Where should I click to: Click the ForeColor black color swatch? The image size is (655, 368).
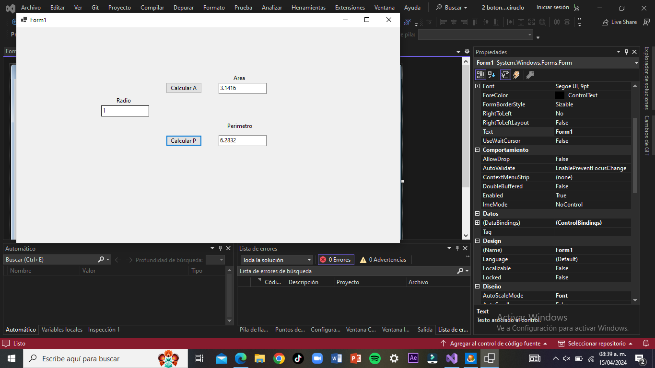(x=560, y=95)
